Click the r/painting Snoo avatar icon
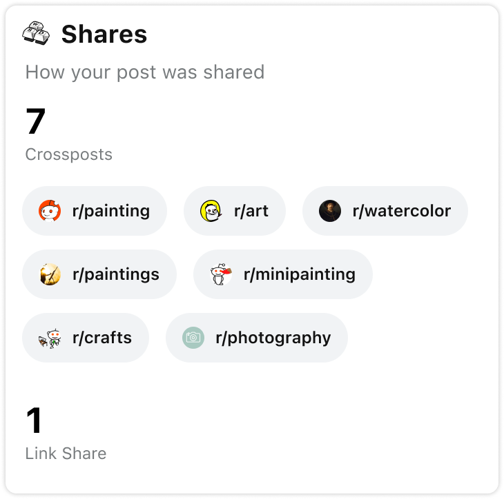 (x=50, y=211)
